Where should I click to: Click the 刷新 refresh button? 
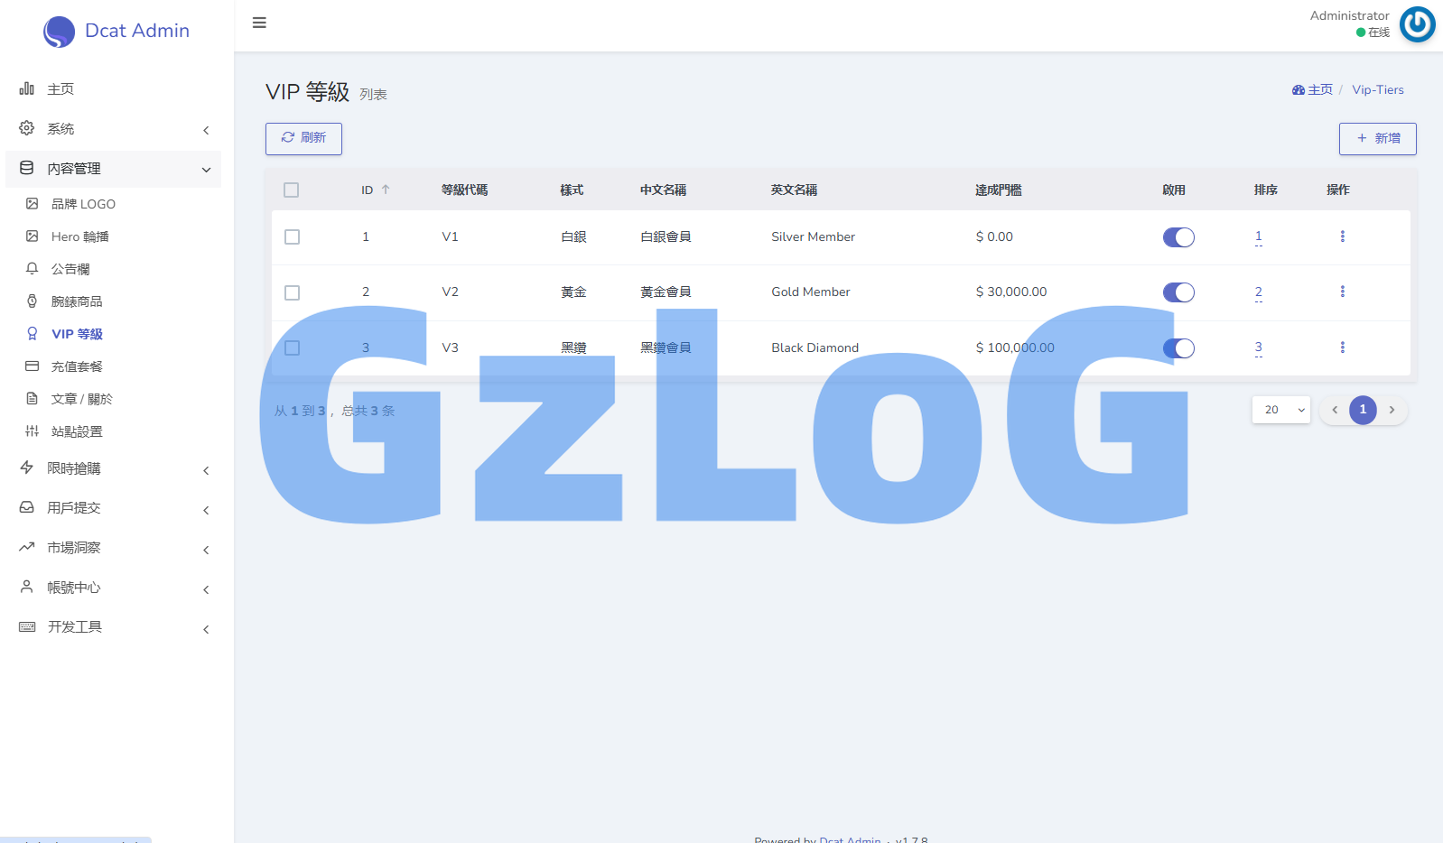pyautogui.click(x=303, y=138)
